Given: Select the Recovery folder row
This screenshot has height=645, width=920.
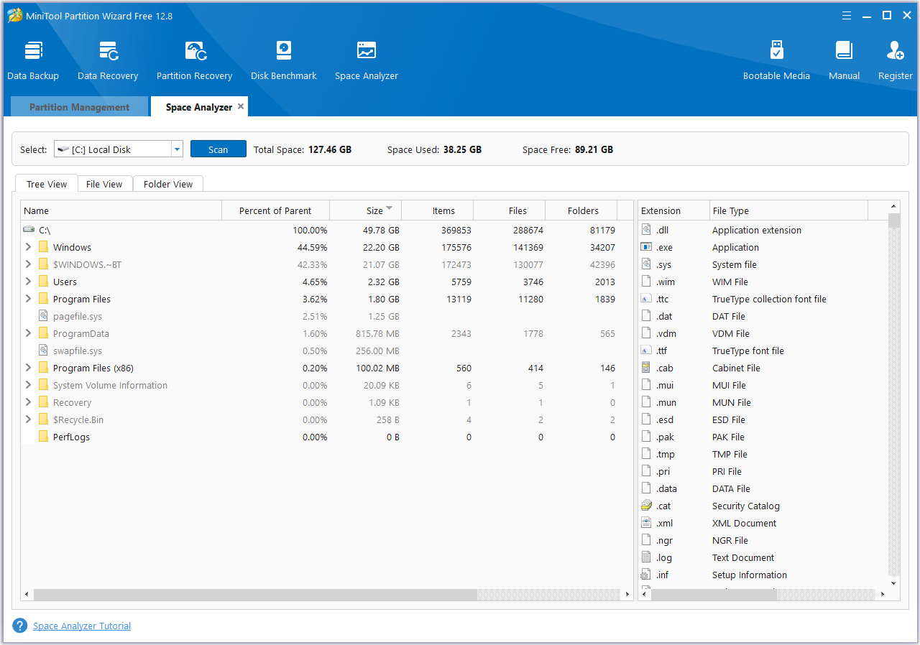Looking at the screenshot, I should tap(327, 402).
